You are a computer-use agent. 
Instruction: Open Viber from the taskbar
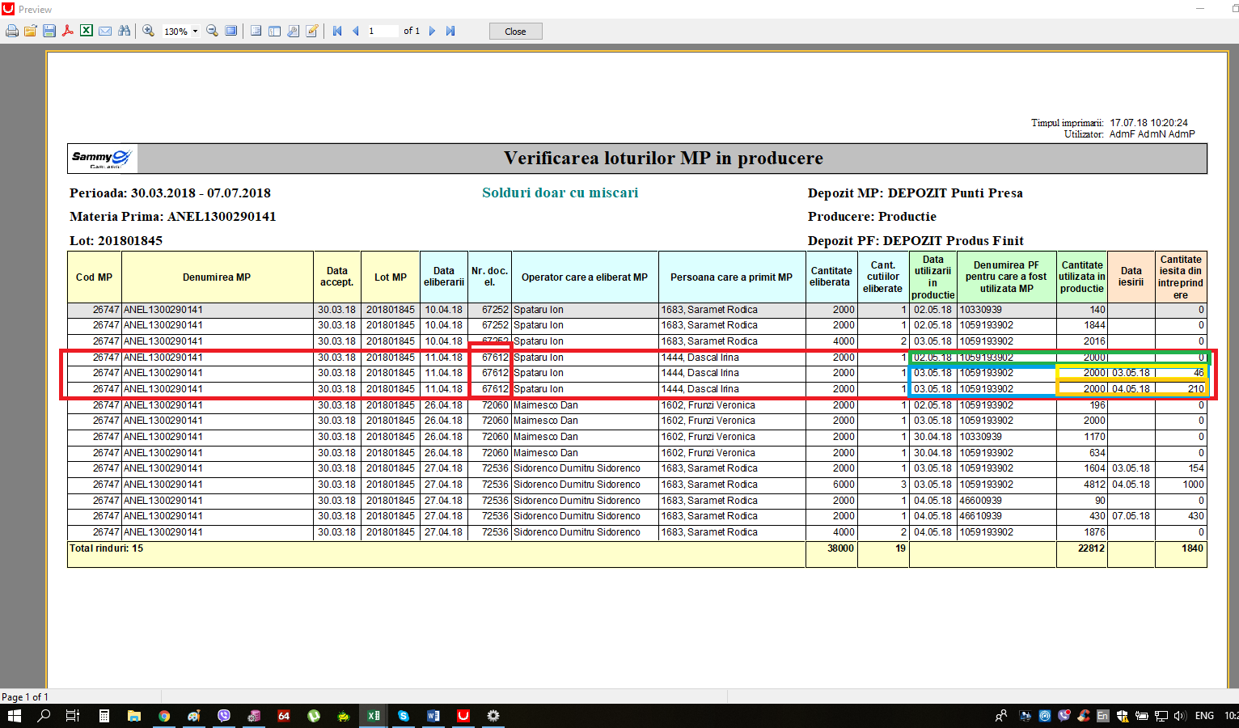224,716
